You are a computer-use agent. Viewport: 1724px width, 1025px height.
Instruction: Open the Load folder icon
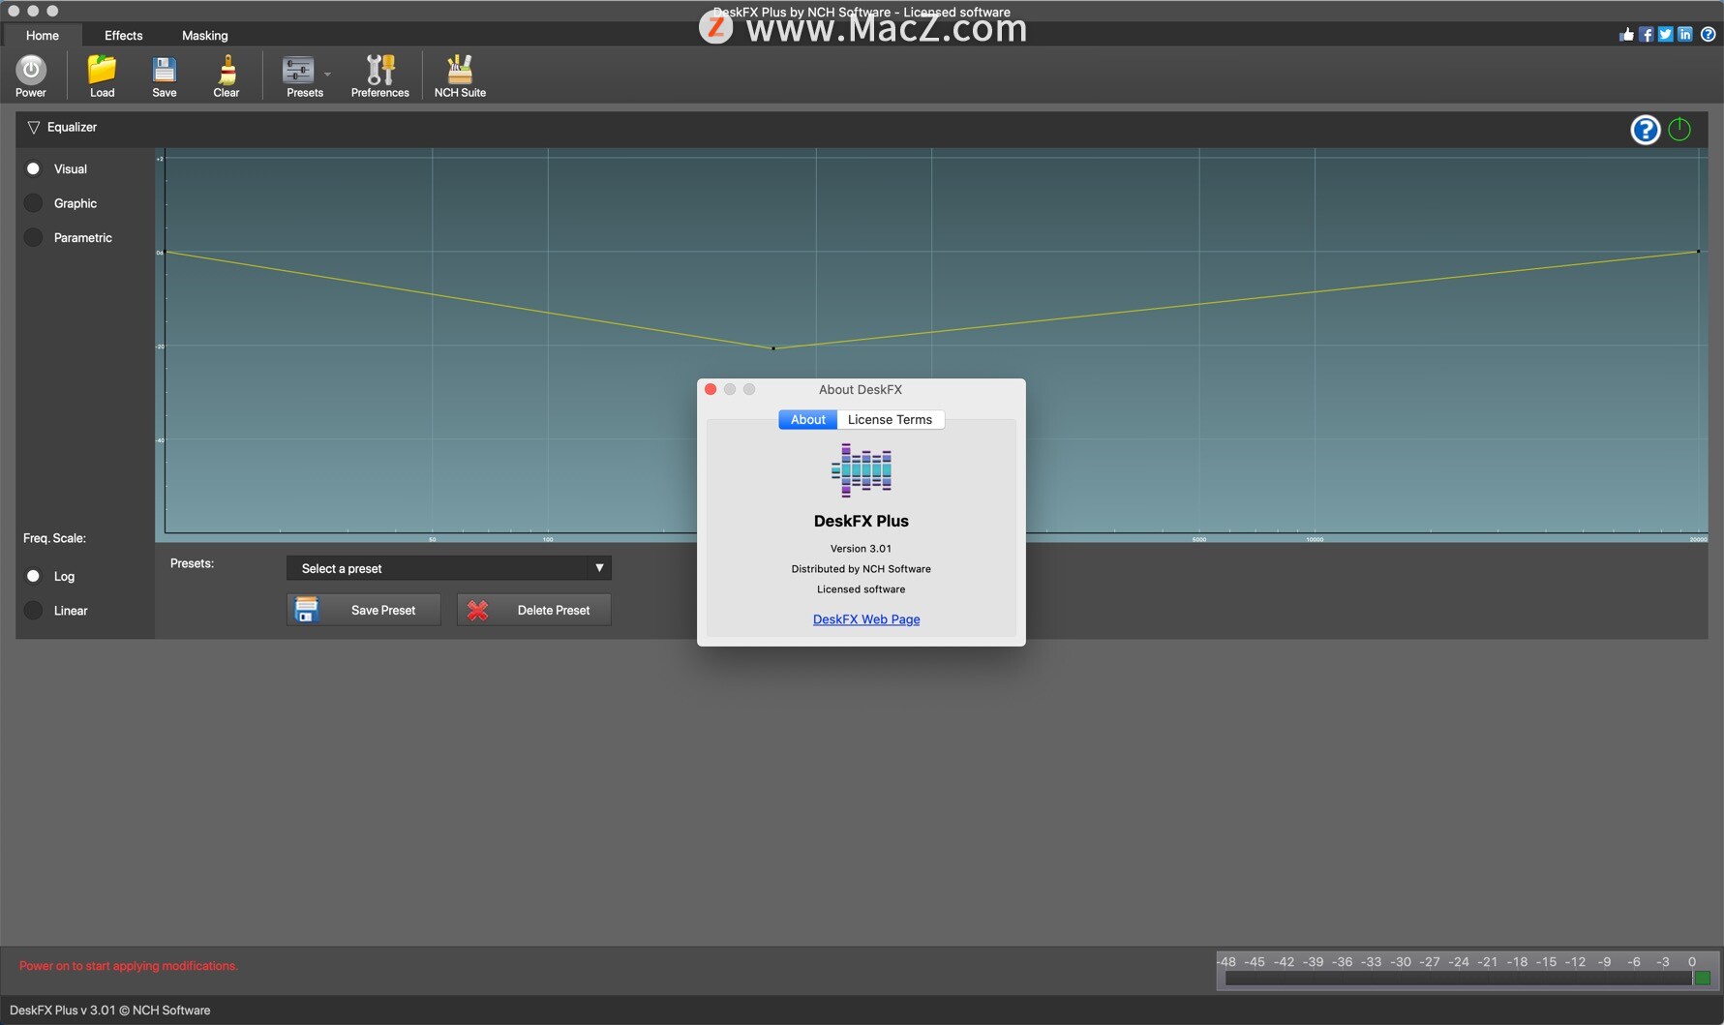102,75
